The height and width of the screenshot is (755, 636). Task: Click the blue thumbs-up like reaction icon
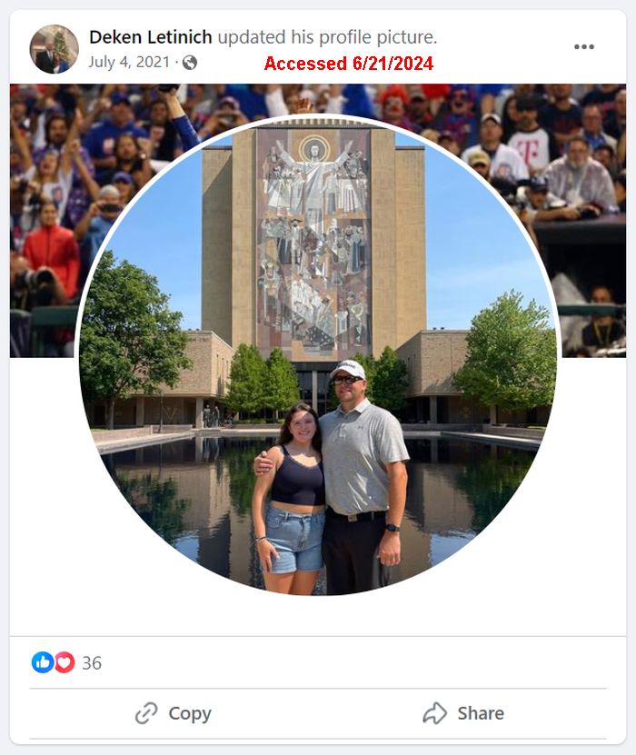pos(43,662)
